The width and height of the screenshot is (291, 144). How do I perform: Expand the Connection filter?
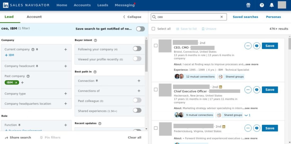[x=139, y=81]
